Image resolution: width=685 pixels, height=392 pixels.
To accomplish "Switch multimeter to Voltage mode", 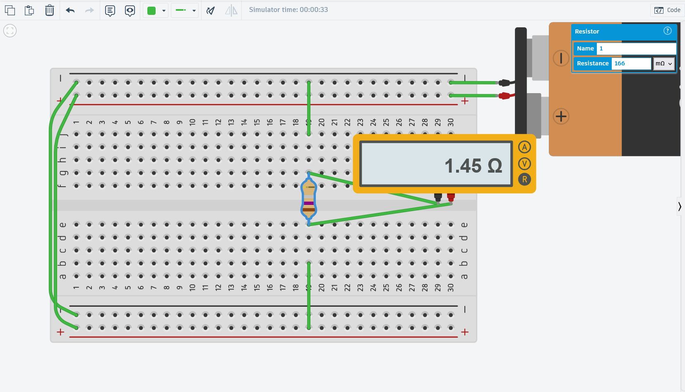I will (524, 164).
